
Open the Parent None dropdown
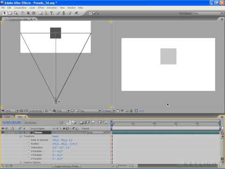(x=96, y=132)
